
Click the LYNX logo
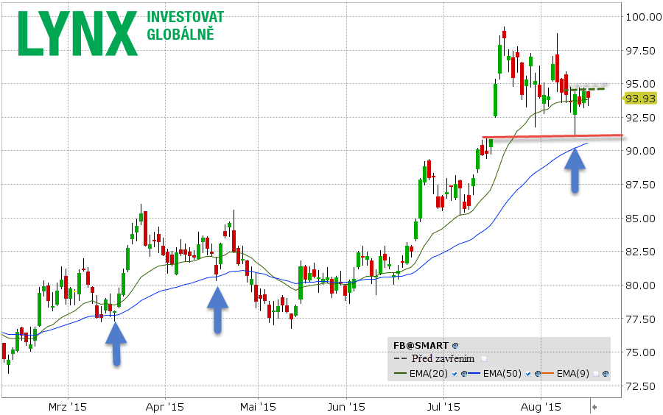[77, 33]
